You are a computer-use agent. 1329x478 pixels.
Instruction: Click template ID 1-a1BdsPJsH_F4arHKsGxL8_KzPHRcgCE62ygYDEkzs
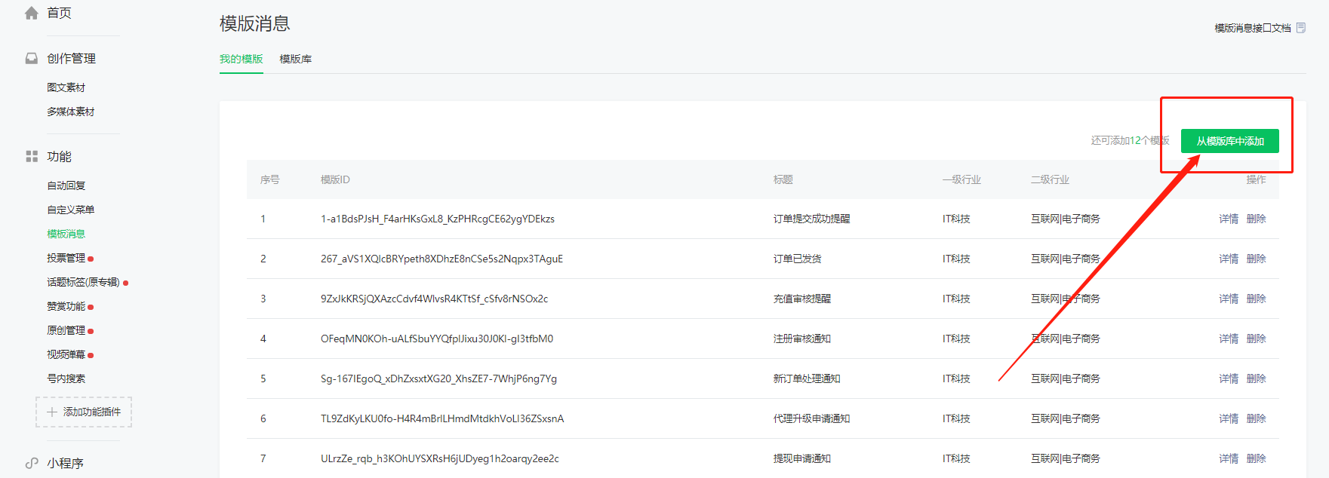[438, 219]
